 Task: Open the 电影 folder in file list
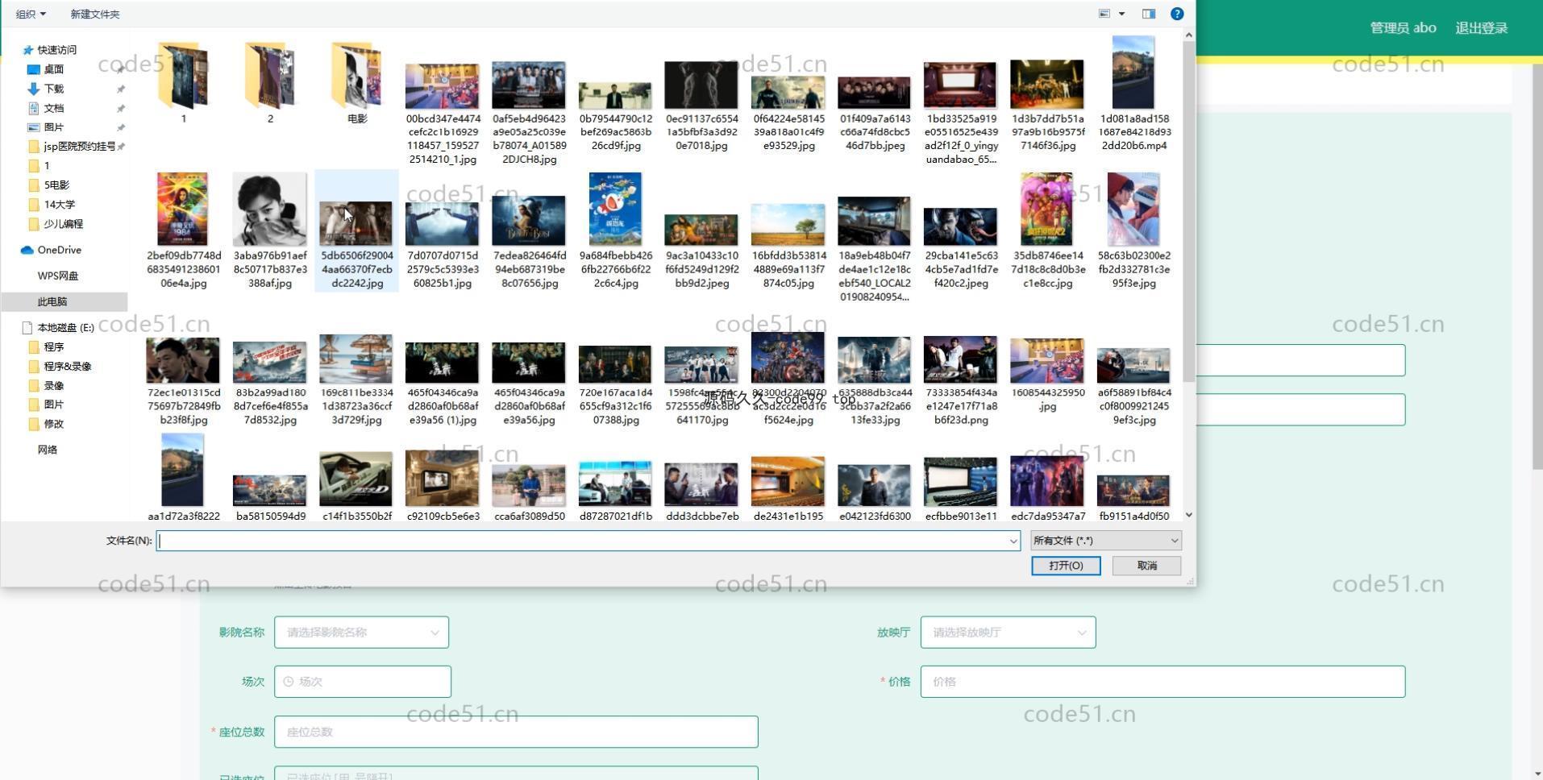tap(356, 83)
